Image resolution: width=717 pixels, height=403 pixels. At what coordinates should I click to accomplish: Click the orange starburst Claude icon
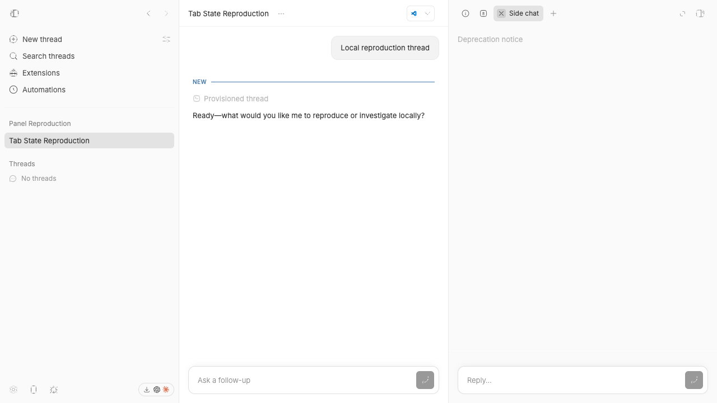click(x=166, y=390)
